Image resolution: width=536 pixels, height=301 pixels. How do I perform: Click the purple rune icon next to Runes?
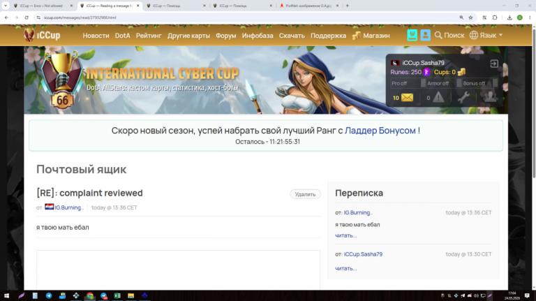tap(426, 72)
